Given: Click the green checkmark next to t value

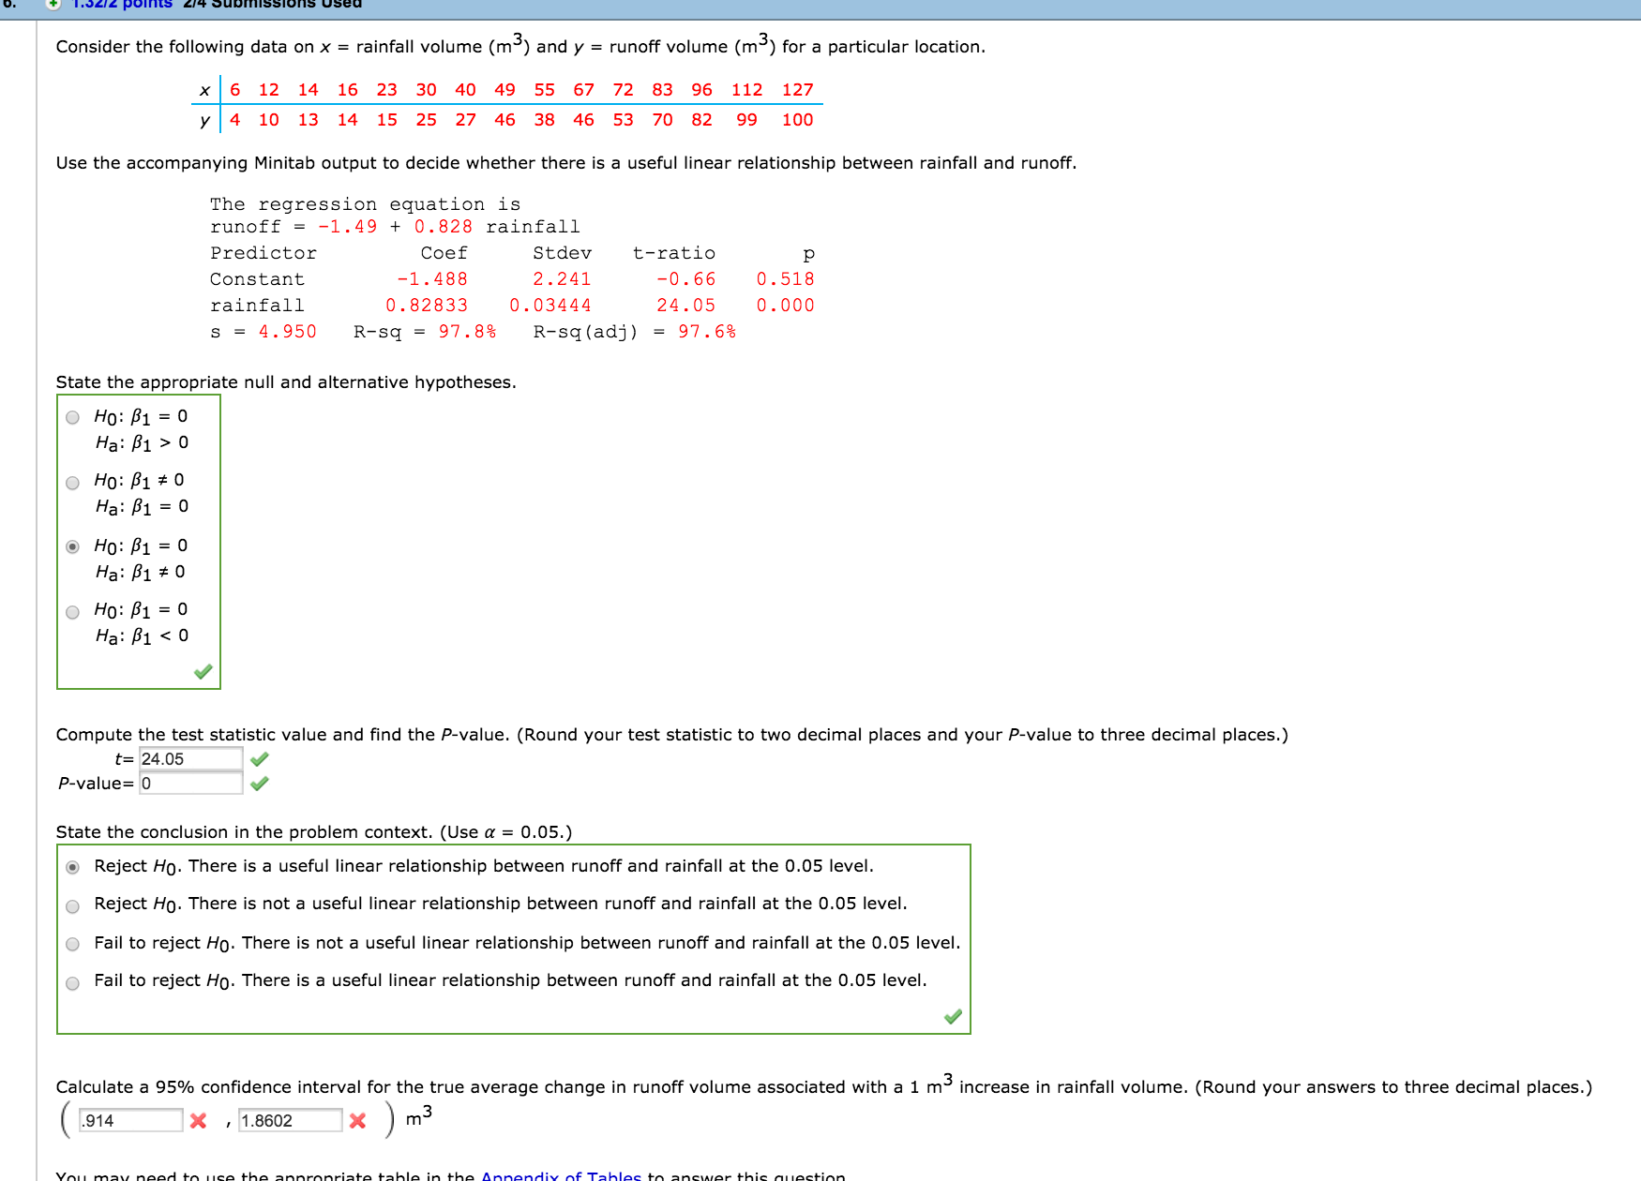Looking at the screenshot, I should [260, 759].
